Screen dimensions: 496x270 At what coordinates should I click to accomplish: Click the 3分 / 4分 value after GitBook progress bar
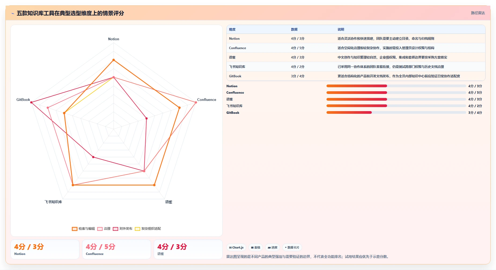[x=475, y=113]
